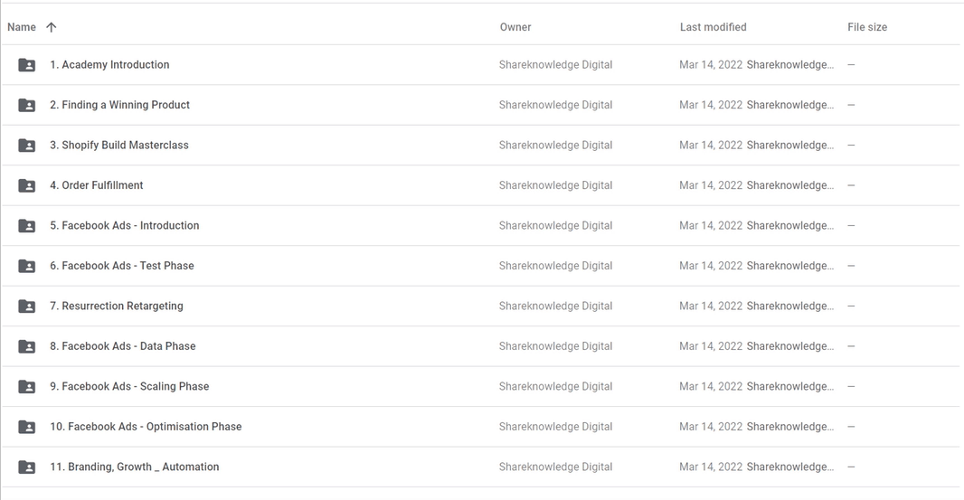Click the shared folder icon for Finding a Winning Product
964x500 pixels.
pos(27,105)
